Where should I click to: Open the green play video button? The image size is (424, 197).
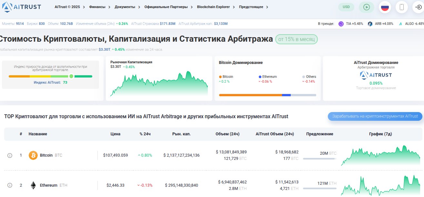(x=367, y=7)
